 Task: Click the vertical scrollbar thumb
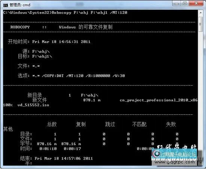tap(200, 24)
